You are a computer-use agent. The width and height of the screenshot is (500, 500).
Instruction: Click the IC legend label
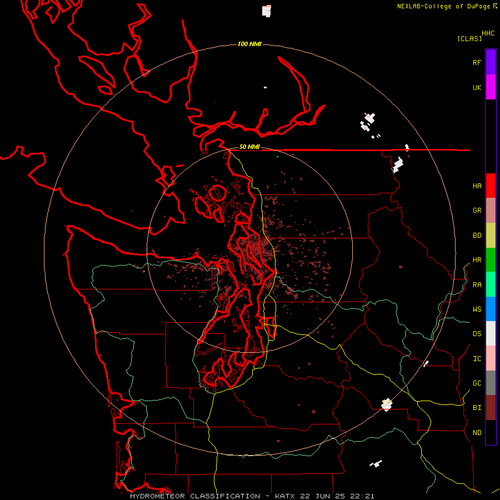tap(477, 359)
